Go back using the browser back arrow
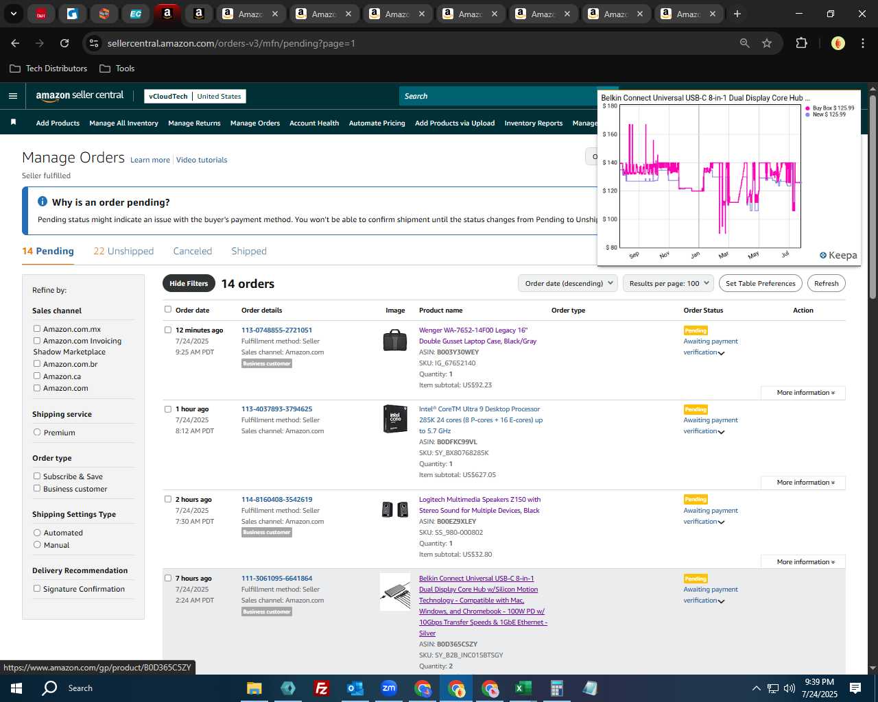The width and height of the screenshot is (878, 702). pyautogui.click(x=15, y=43)
